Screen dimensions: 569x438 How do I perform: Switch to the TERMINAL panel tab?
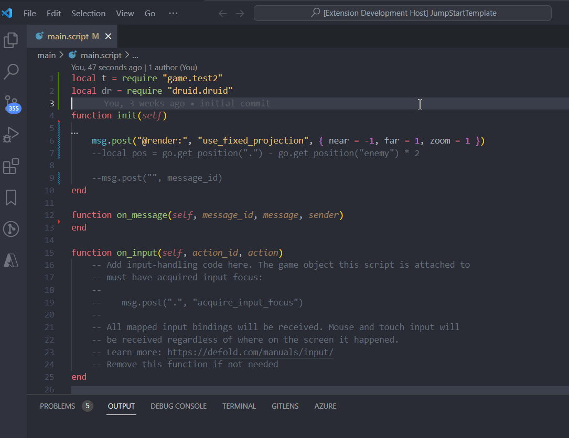[x=239, y=406]
